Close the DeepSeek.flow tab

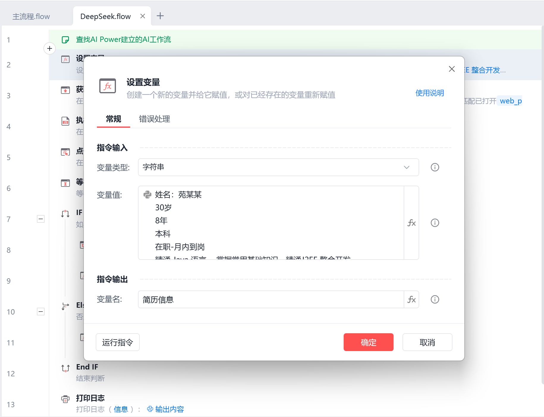click(143, 16)
